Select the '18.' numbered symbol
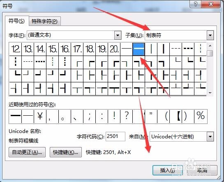The height and width of the screenshot is (182, 224). tap(90, 49)
